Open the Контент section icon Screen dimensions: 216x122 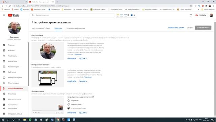4,50
